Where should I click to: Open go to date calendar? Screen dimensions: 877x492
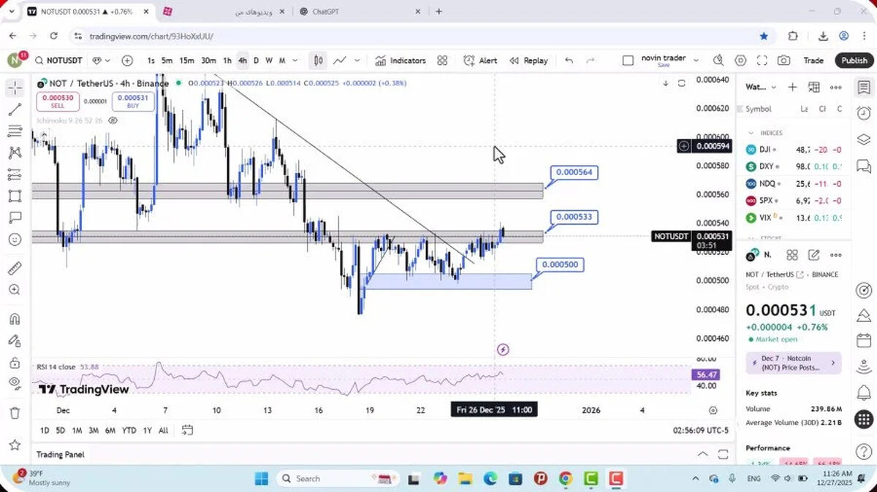click(187, 430)
